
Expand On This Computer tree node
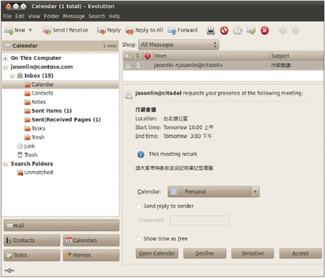[x=5, y=58]
